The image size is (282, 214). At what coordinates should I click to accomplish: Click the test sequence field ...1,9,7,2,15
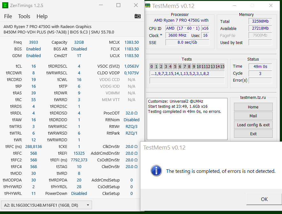[187, 73]
